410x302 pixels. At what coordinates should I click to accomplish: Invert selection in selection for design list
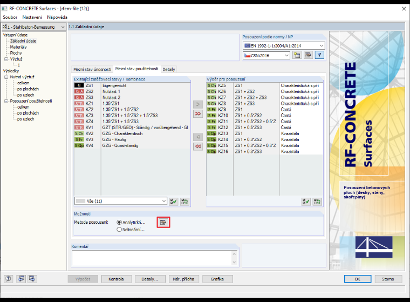coord(317,202)
